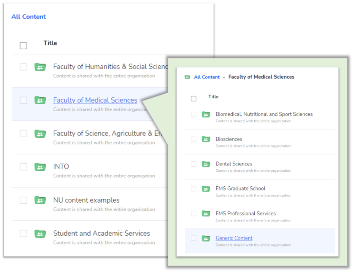Open the Generic Content folder link

coord(234,238)
